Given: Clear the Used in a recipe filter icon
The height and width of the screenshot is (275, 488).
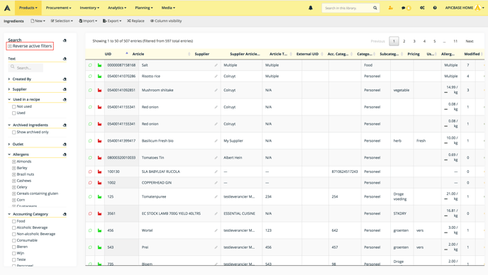Looking at the screenshot, I should click(x=65, y=99).
